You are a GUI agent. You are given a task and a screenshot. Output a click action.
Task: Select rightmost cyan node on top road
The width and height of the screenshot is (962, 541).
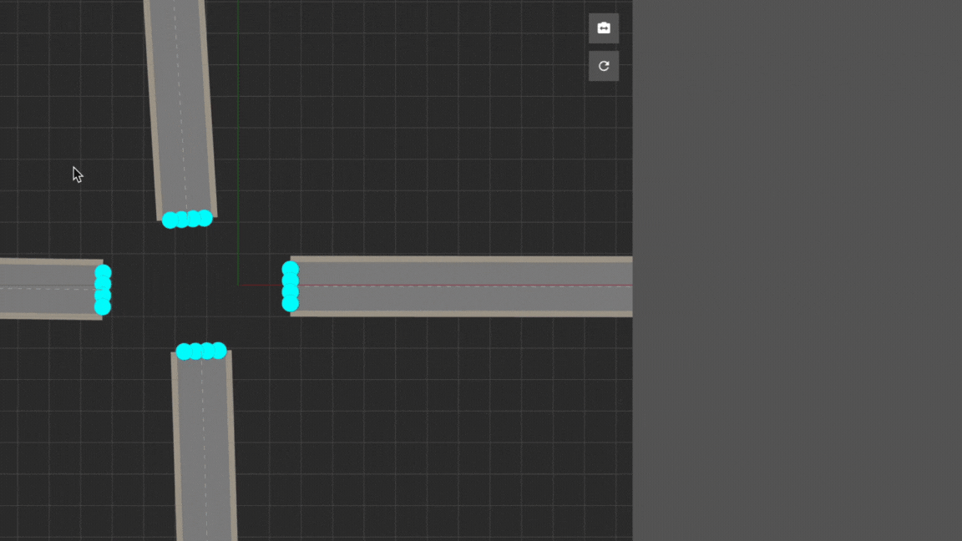click(205, 218)
